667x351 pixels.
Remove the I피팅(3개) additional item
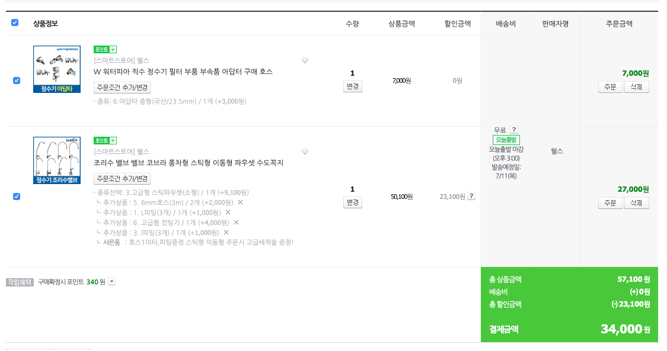pyautogui.click(x=226, y=233)
